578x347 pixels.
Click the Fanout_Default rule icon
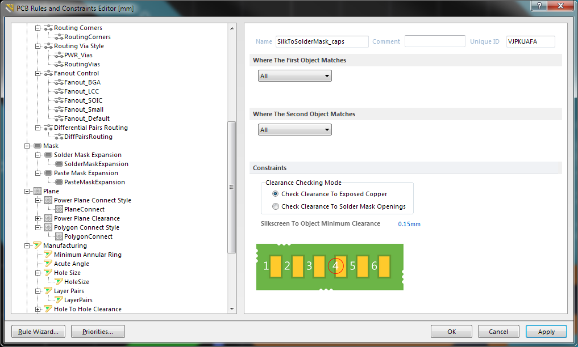pos(59,119)
